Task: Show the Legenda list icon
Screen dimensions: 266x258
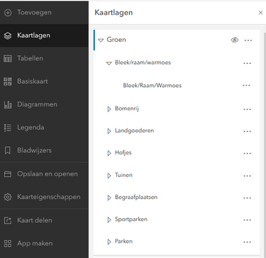Action: click(x=8, y=128)
